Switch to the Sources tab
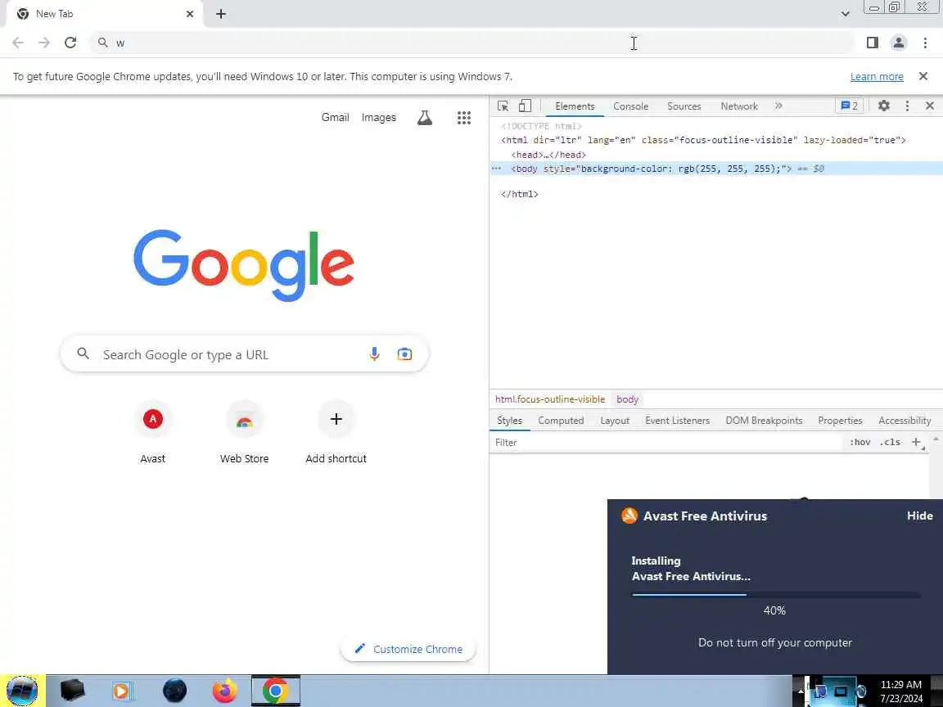Viewport: 943px width, 707px height. 684,106
